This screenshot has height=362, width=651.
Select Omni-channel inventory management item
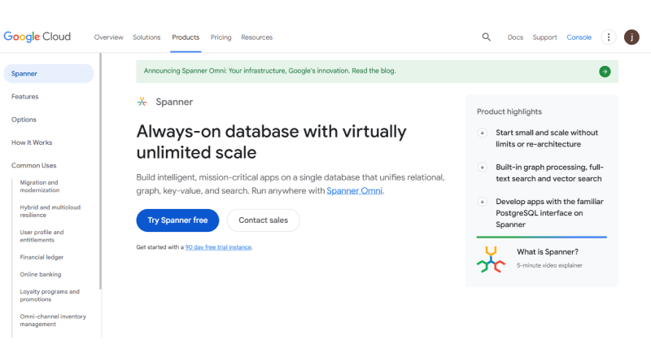coord(53,321)
